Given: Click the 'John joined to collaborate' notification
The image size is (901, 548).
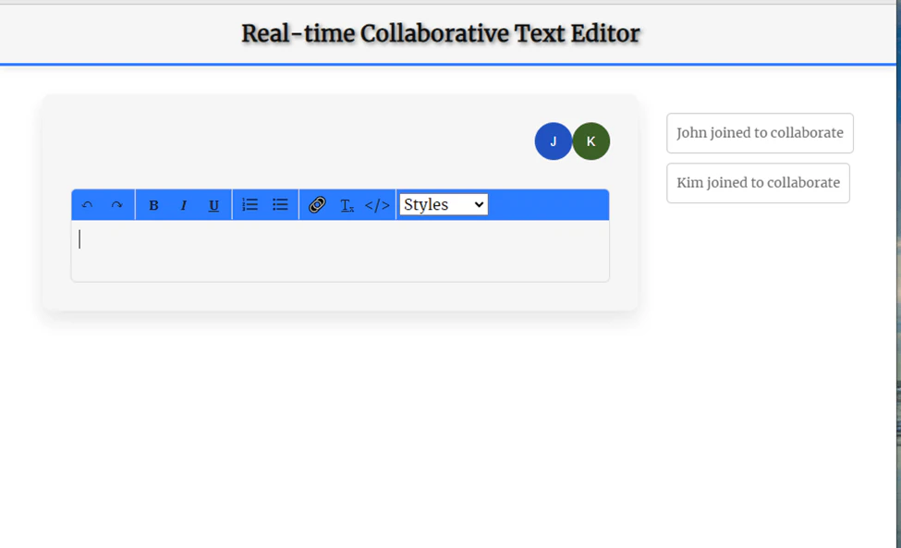Looking at the screenshot, I should [x=759, y=133].
